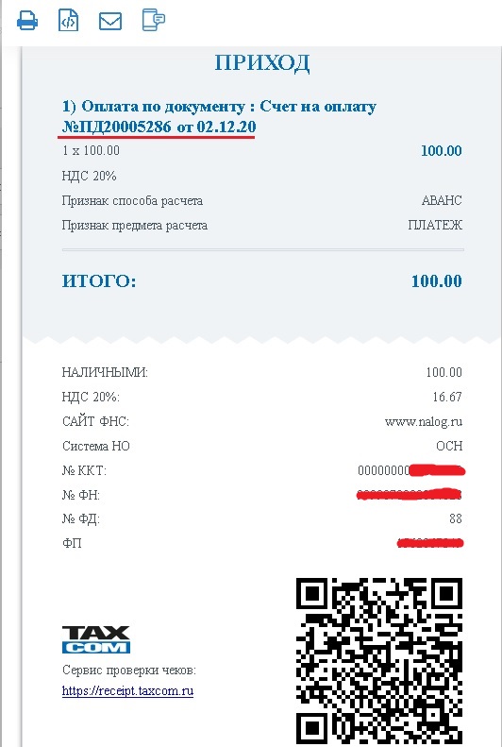502x747 pixels.
Task: Select the ПРИХОД heading
Action: pyautogui.click(x=262, y=63)
